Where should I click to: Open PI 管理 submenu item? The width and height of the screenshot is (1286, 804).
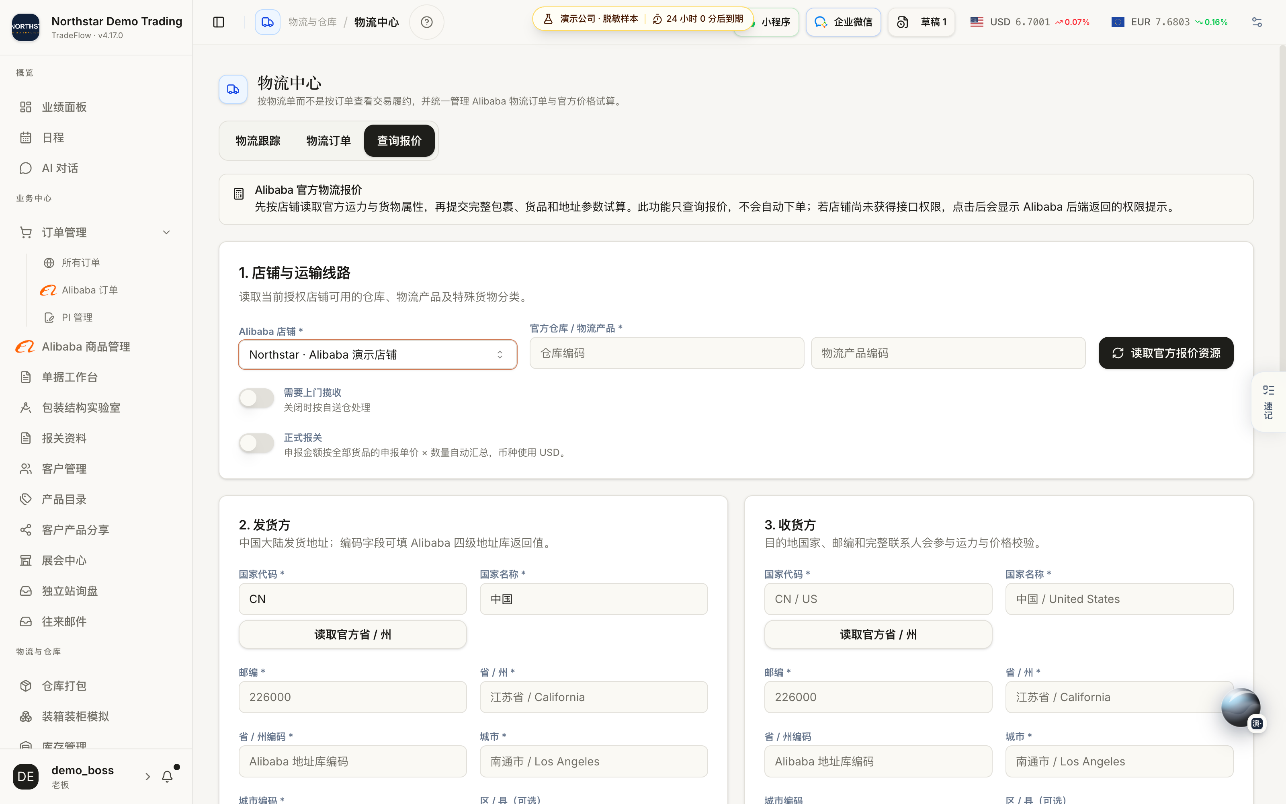[x=77, y=318]
